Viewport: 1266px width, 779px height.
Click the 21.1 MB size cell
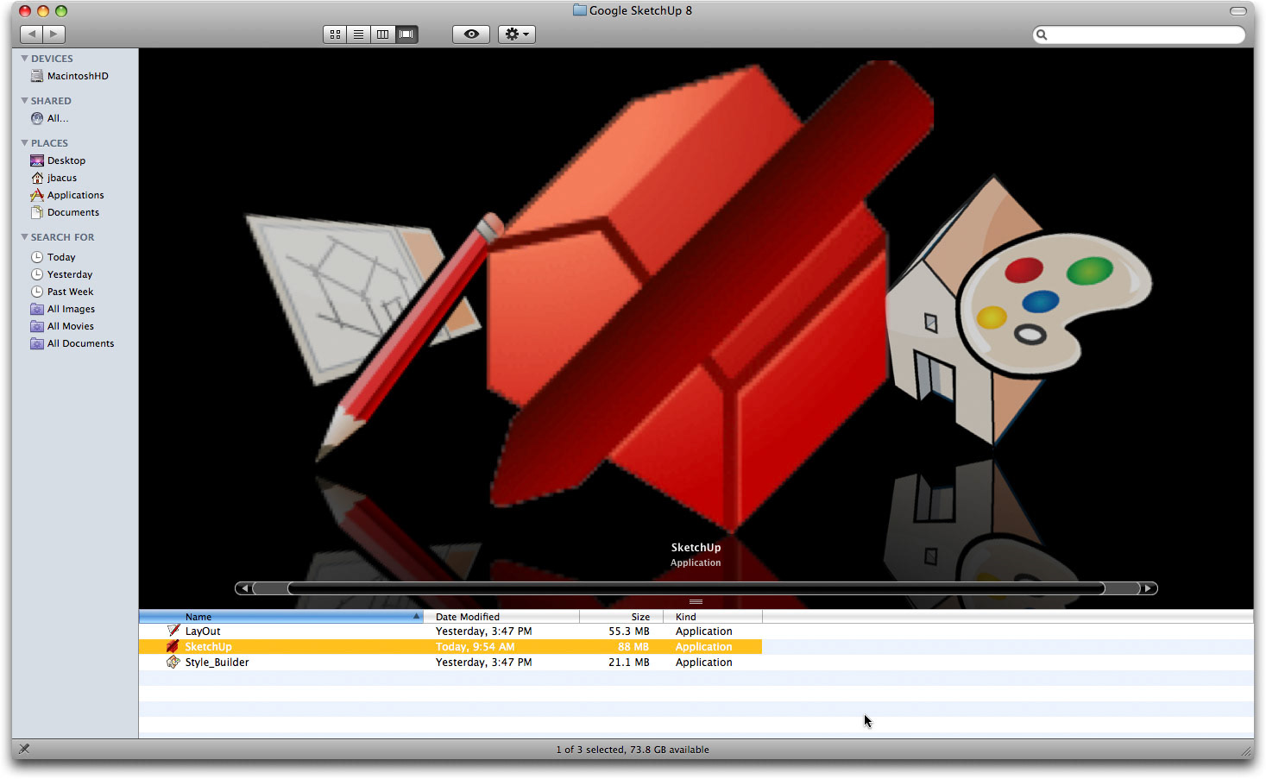[x=629, y=663]
